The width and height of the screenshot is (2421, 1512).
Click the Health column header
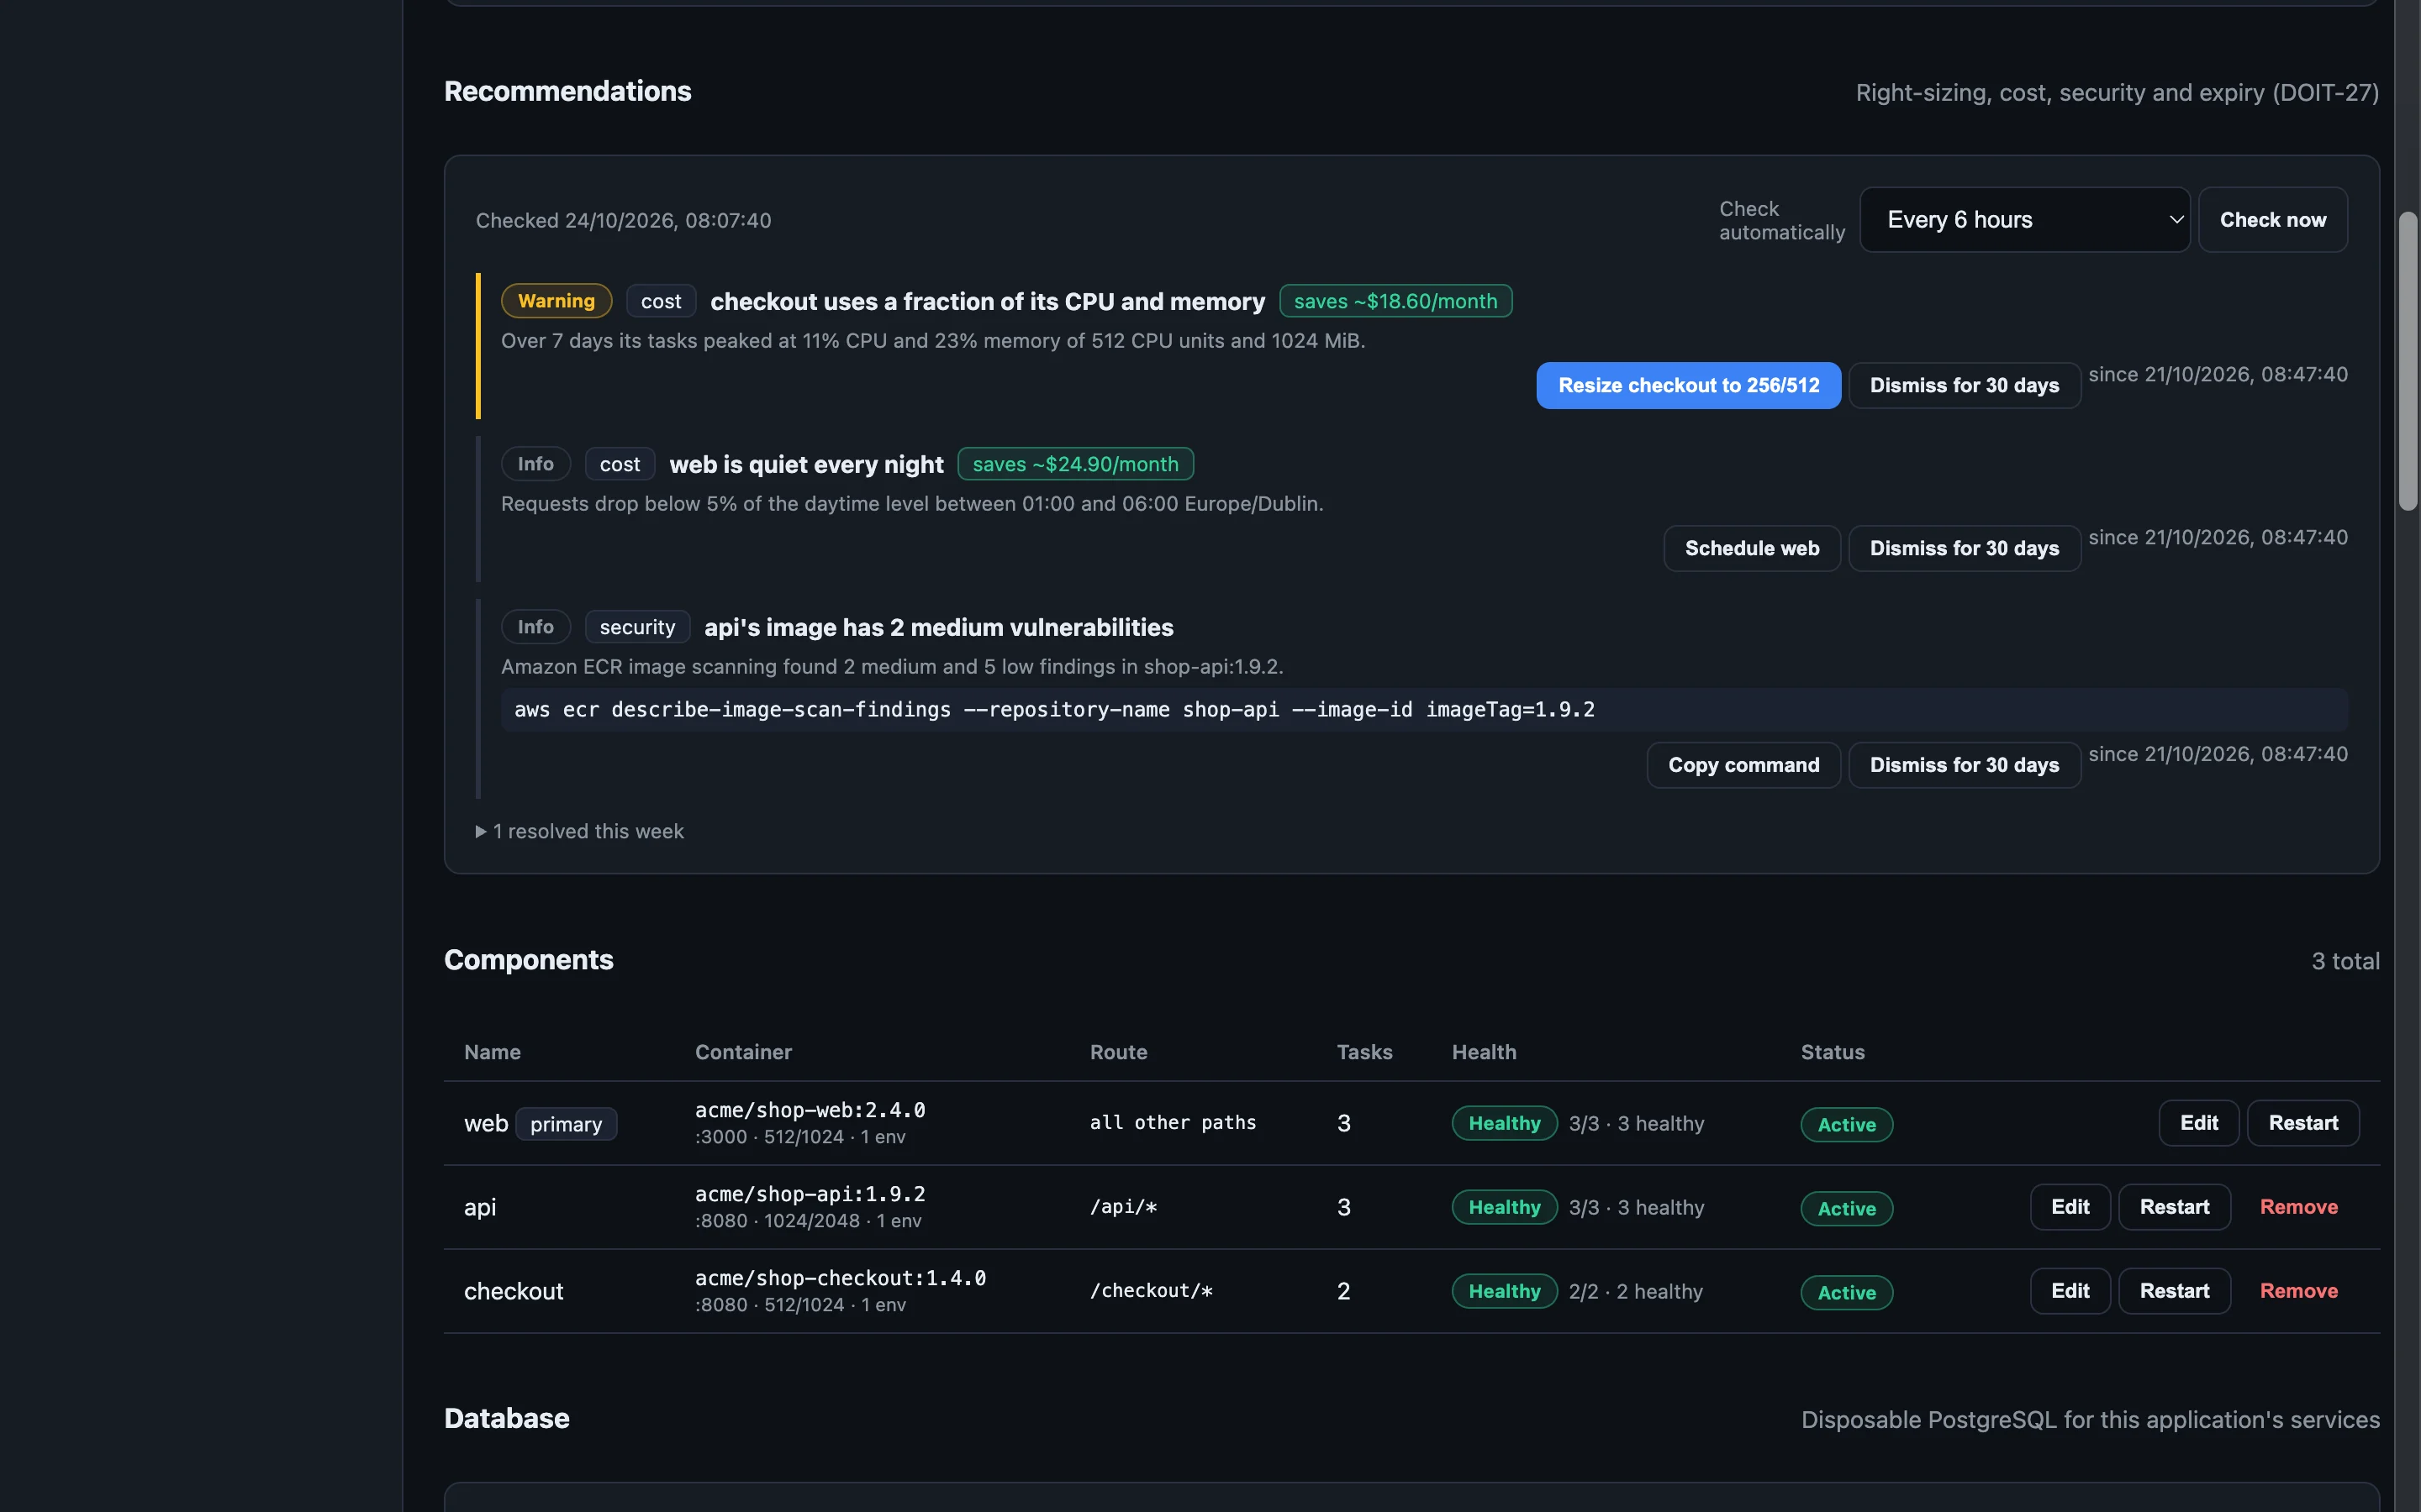pyautogui.click(x=1484, y=1052)
